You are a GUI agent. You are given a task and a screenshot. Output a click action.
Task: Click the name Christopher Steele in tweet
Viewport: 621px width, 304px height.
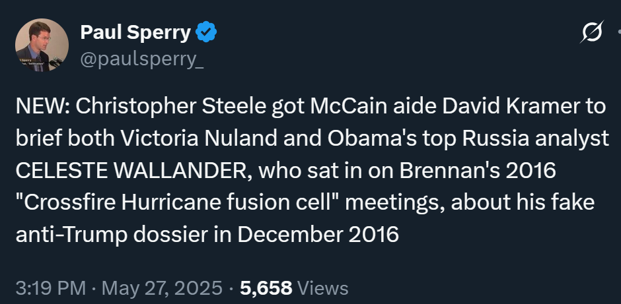(170, 106)
